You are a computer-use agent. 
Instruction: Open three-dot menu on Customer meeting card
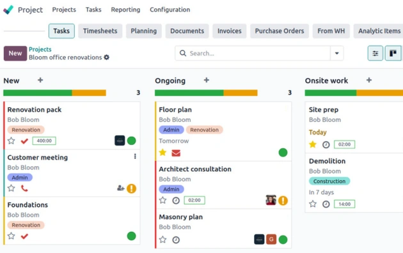coord(135,157)
